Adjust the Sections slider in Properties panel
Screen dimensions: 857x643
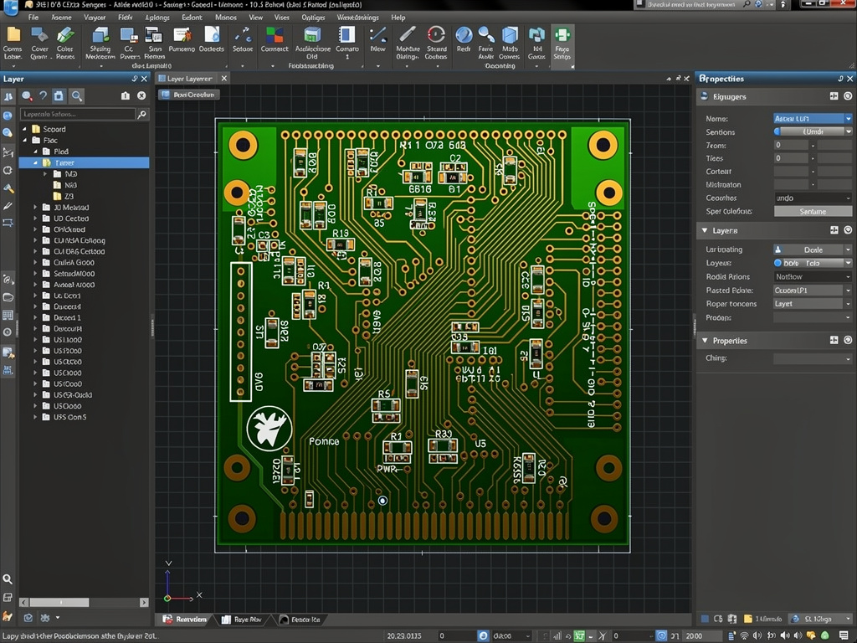(777, 131)
